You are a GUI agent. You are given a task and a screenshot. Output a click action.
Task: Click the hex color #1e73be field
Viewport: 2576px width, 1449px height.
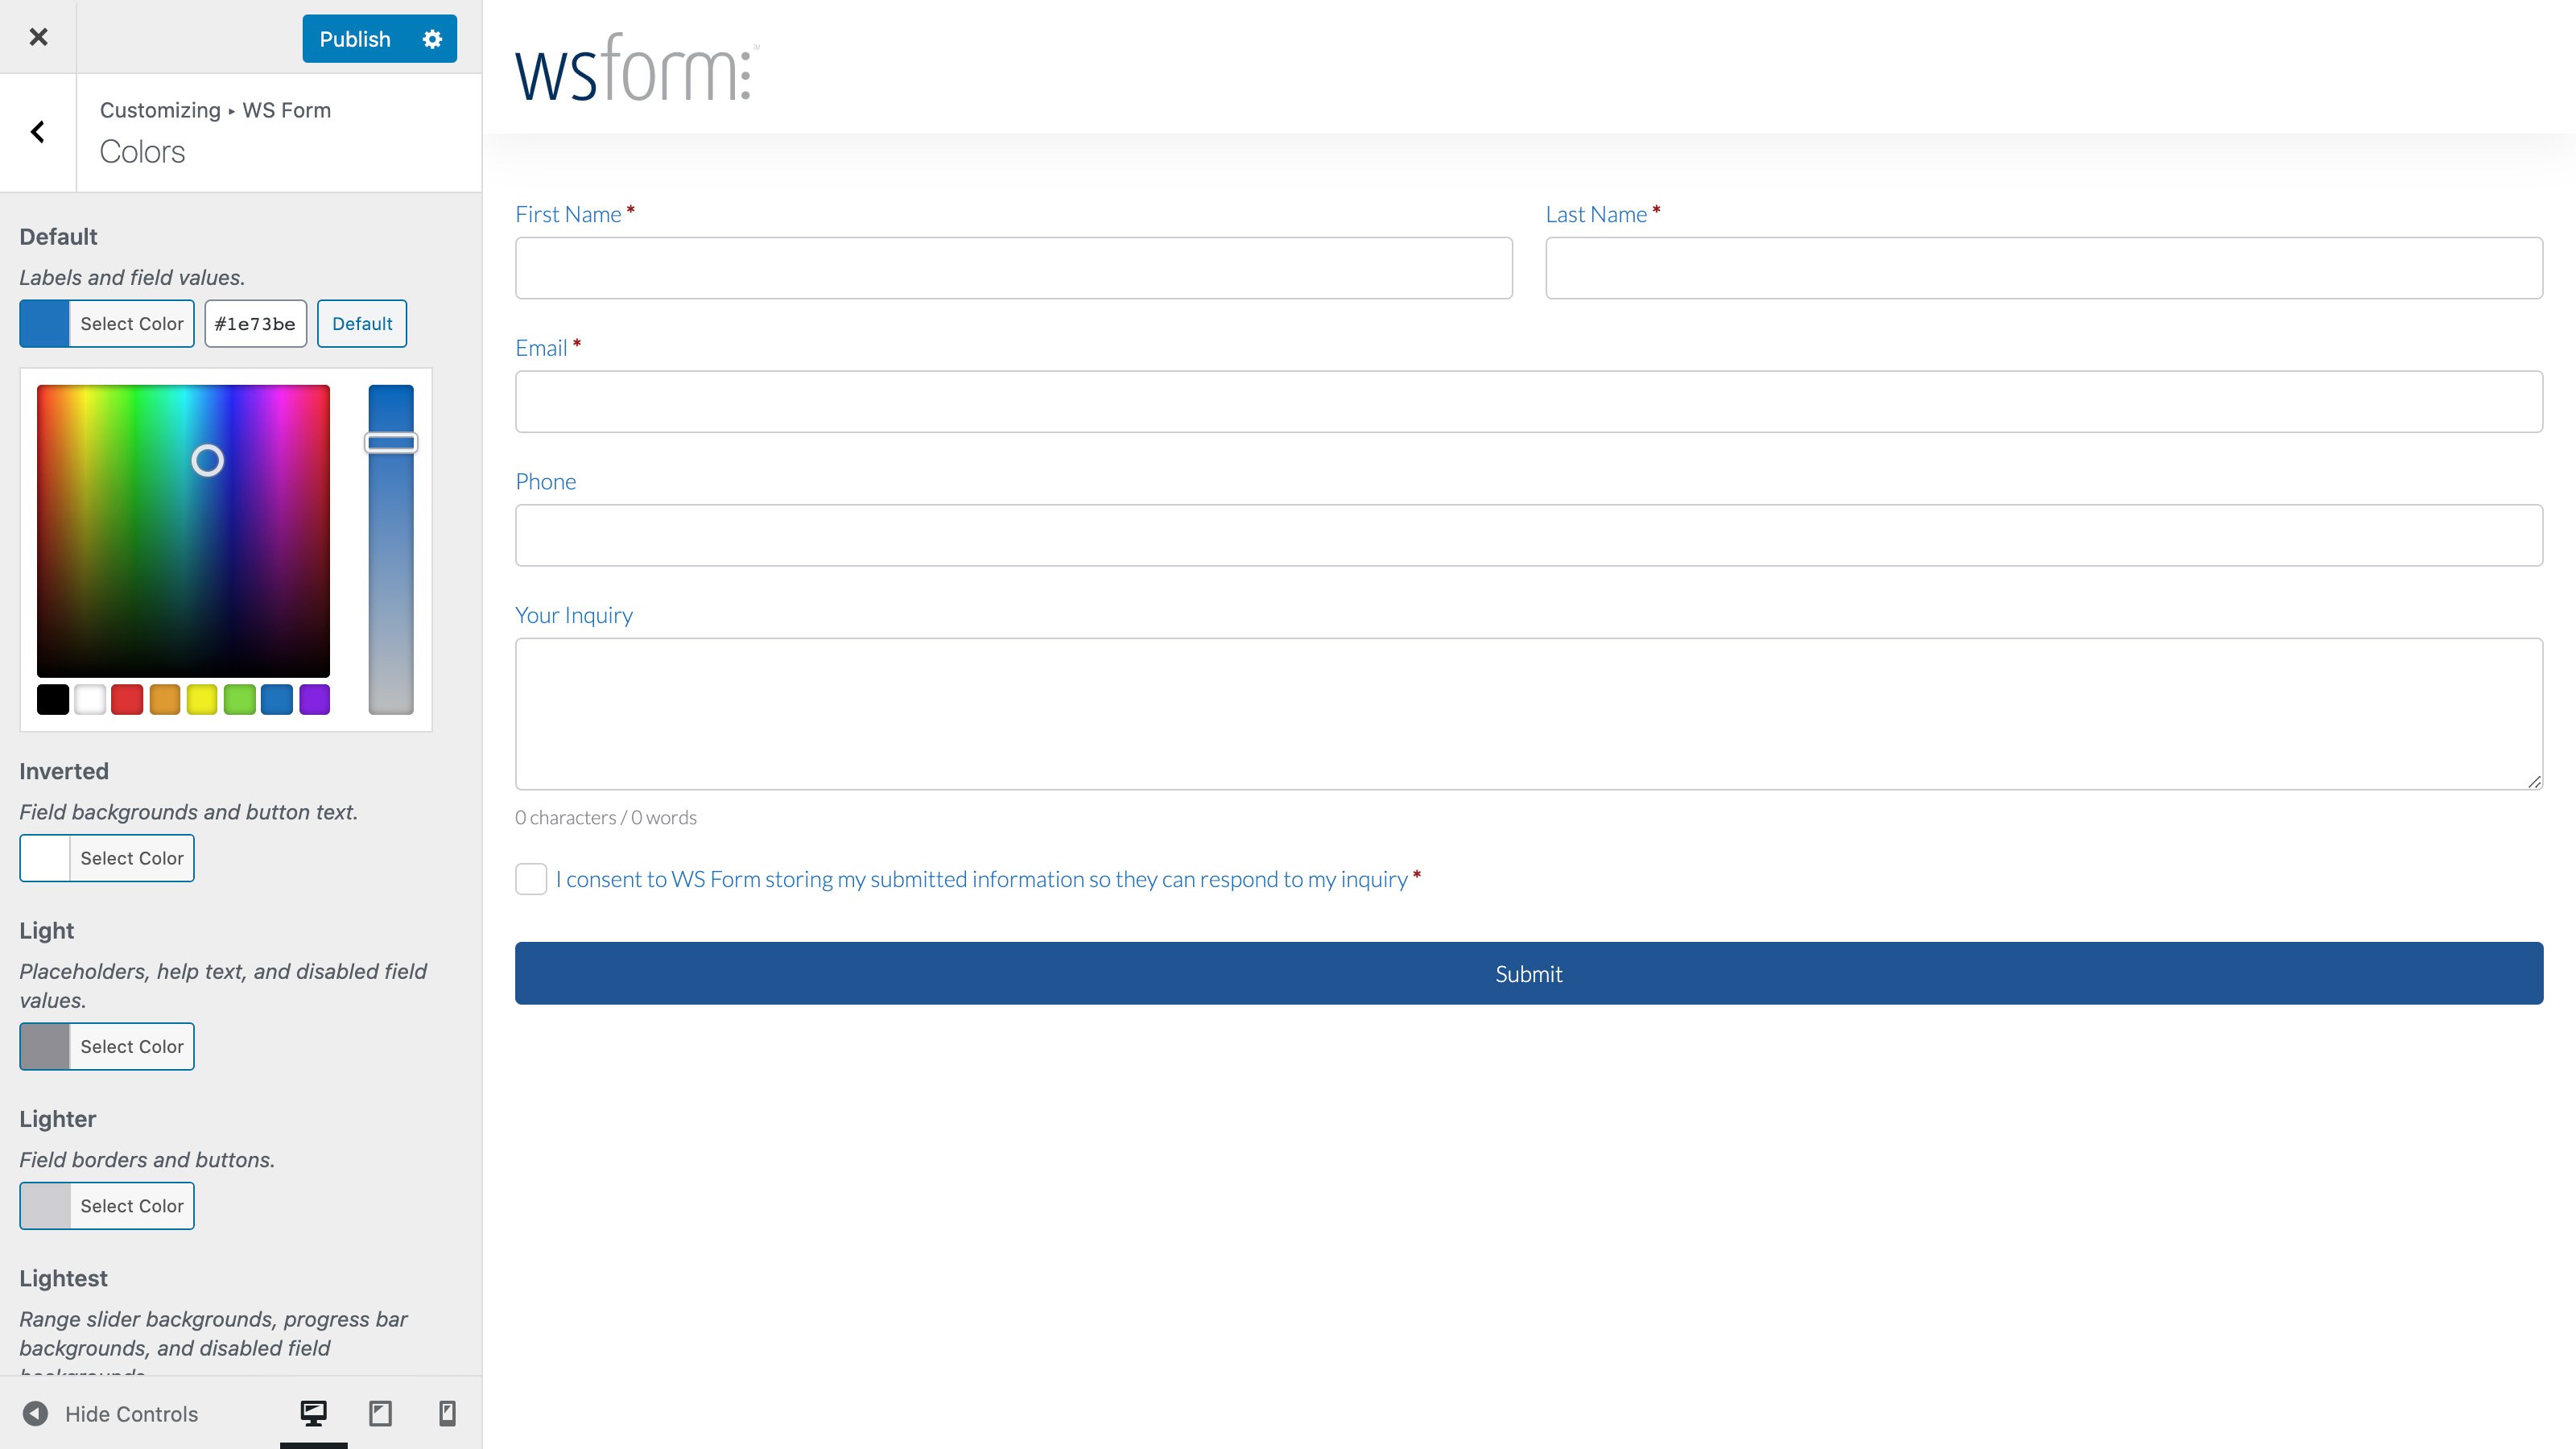point(256,324)
